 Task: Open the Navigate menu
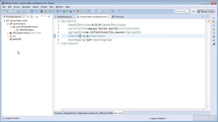(26, 7)
